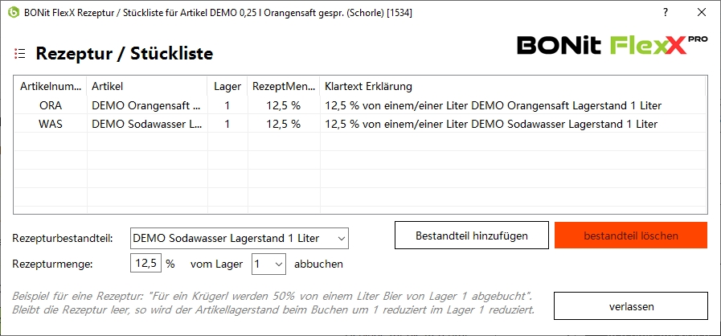Click the BONit app icon in title bar

tap(14, 12)
